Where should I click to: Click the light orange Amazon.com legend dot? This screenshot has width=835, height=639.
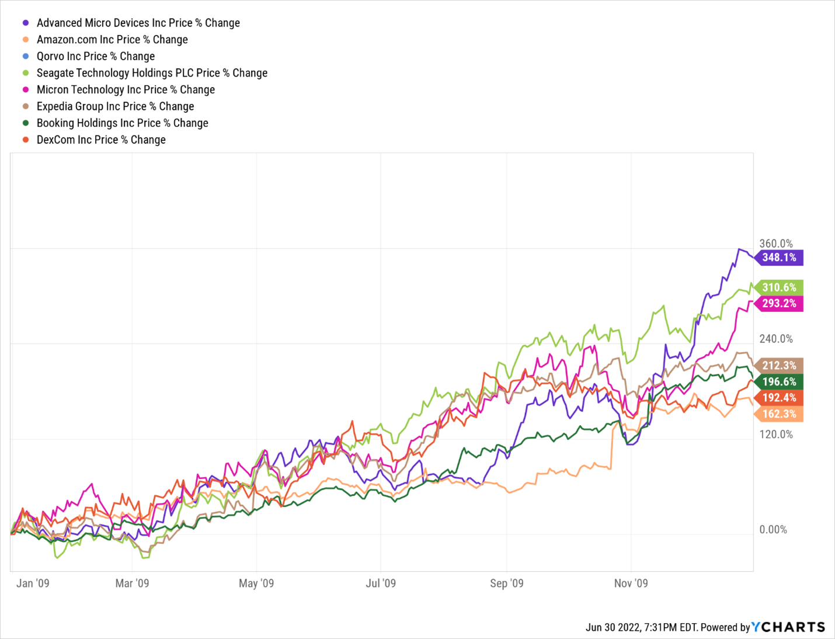pyautogui.click(x=26, y=40)
